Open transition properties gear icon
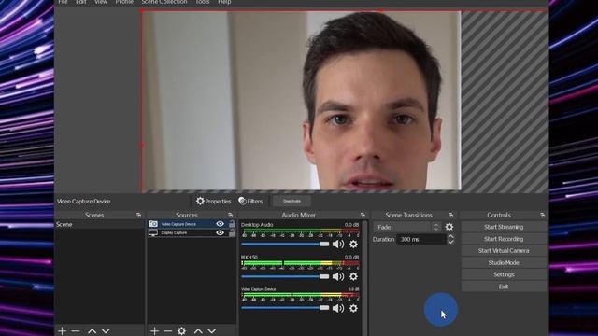This screenshot has width=598, height=336. click(x=449, y=227)
